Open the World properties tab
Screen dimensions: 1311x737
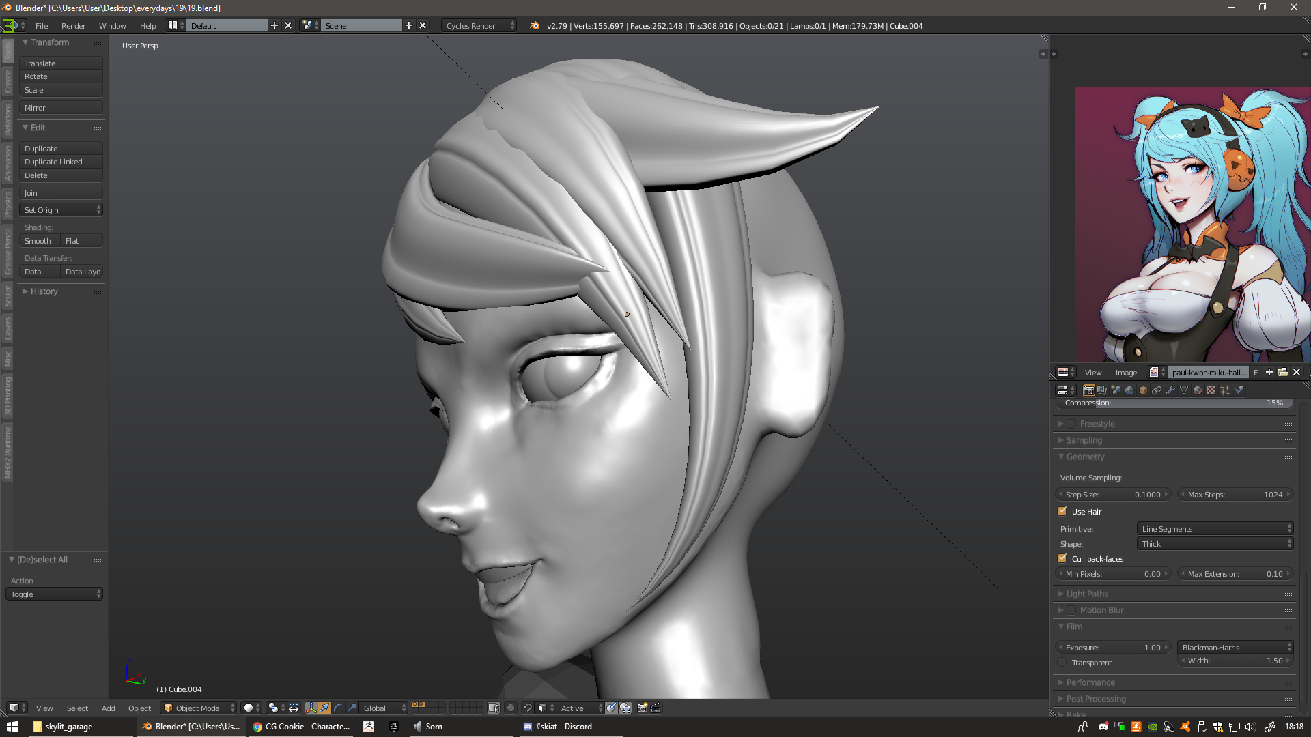pyautogui.click(x=1129, y=390)
